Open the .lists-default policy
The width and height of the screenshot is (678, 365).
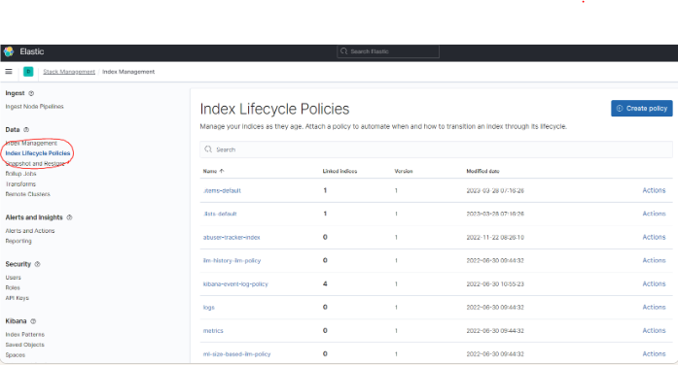(220, 214)
